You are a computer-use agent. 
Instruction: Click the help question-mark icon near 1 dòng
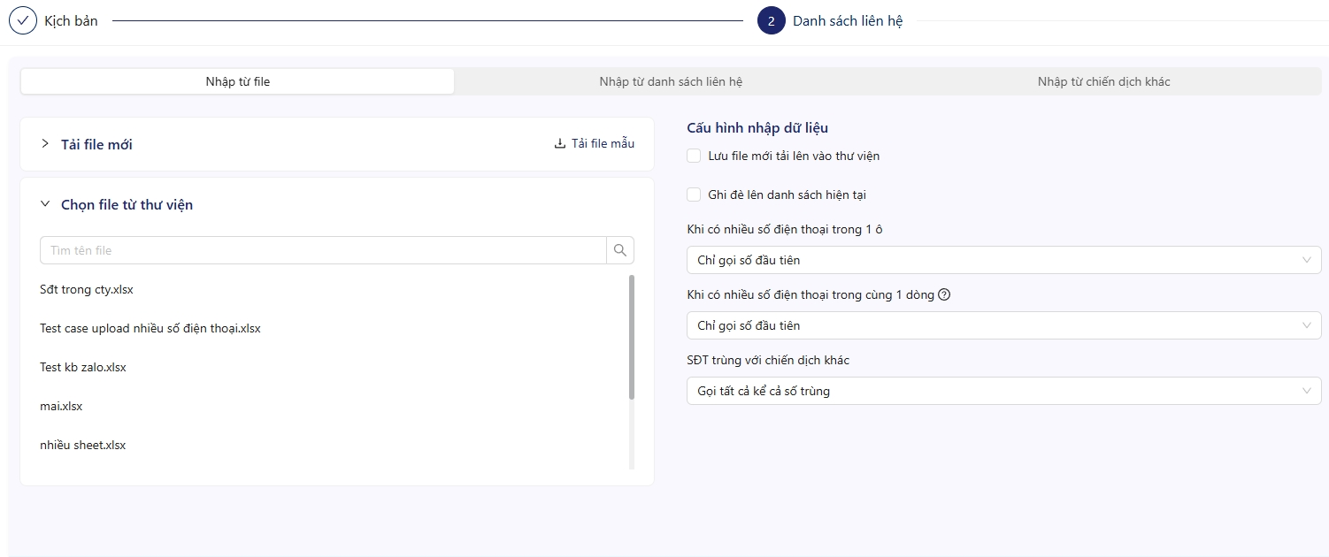pyautogui.click(x=944, y=294)
